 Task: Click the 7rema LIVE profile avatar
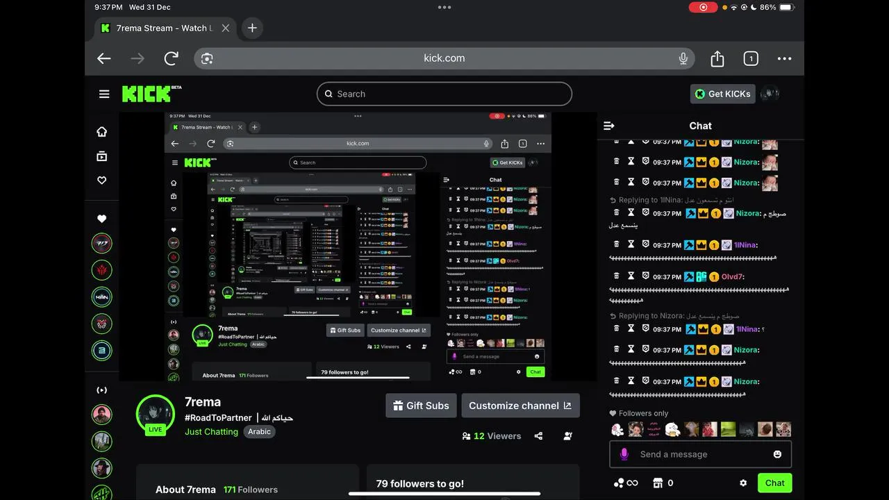pyautogui.click(x=156, y=415)
